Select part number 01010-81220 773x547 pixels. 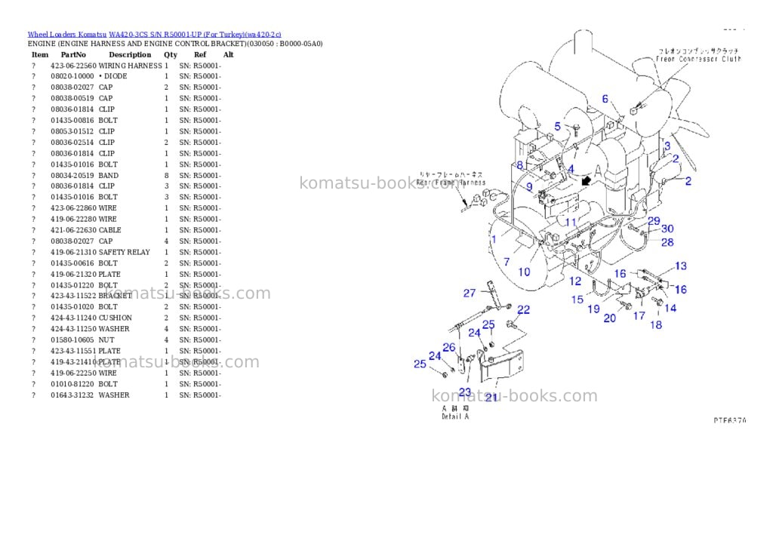pos(72,384)
